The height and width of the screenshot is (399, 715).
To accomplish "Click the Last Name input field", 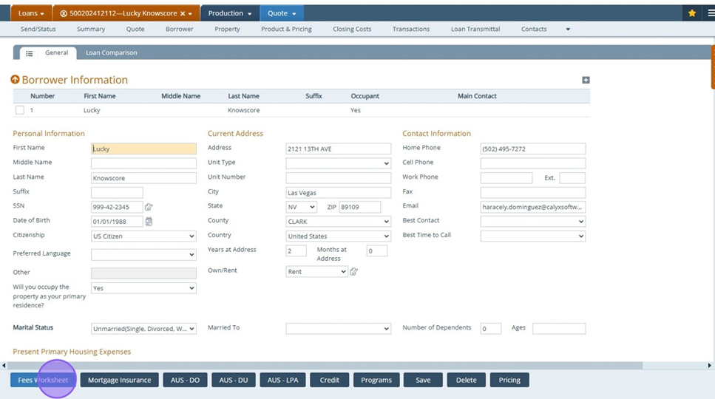I will point(143,178).
